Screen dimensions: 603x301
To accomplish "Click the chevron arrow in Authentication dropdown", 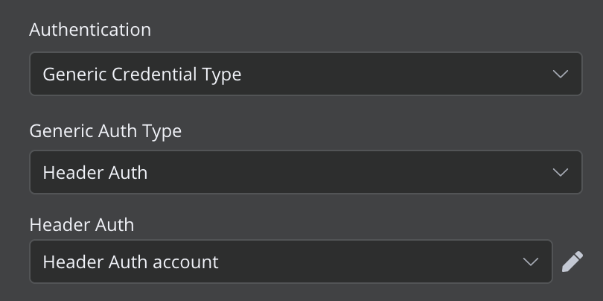I will (561, 74).
